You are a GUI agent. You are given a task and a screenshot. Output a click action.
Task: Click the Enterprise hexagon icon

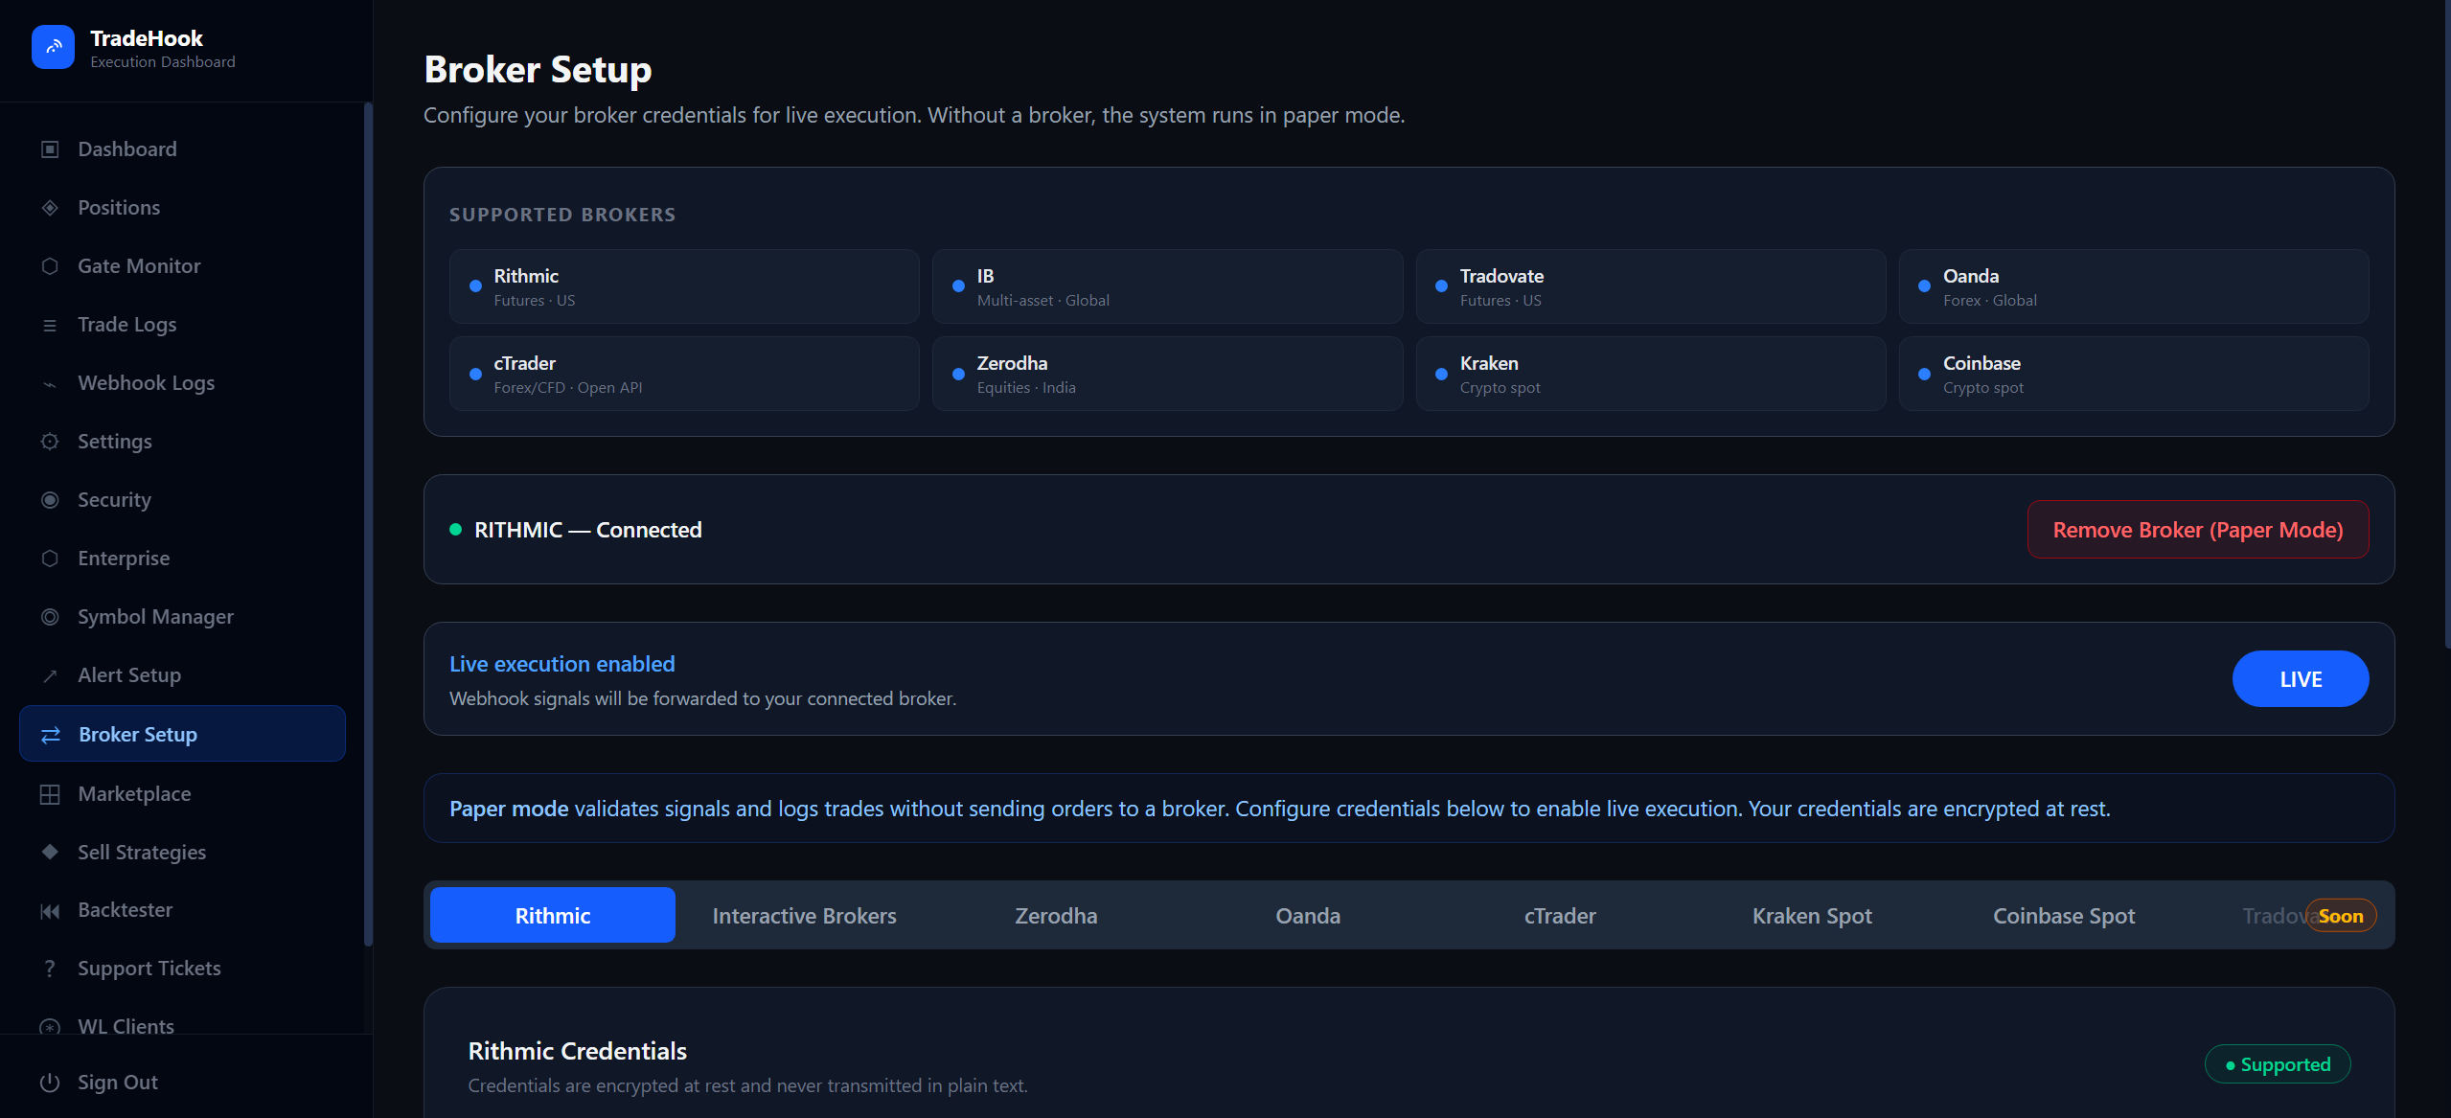coord(50,559)
